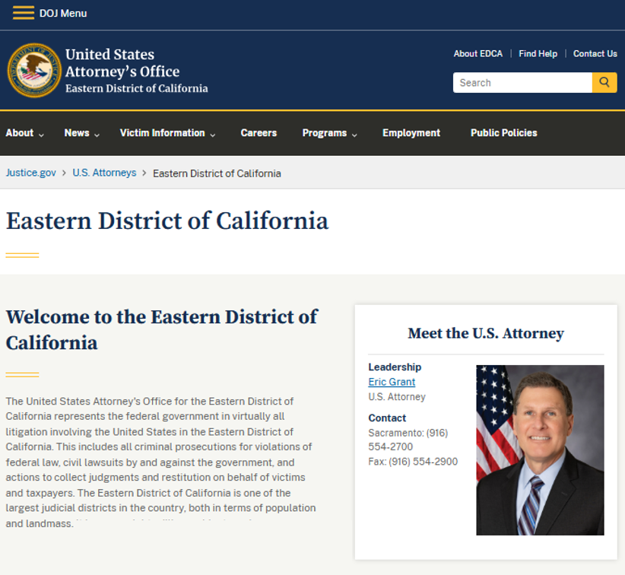Open the Victim Information navigation item

162,133
